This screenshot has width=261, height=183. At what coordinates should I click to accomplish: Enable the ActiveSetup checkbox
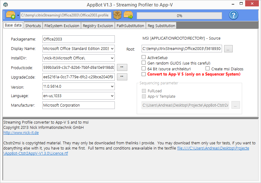(x=143, y=57)
